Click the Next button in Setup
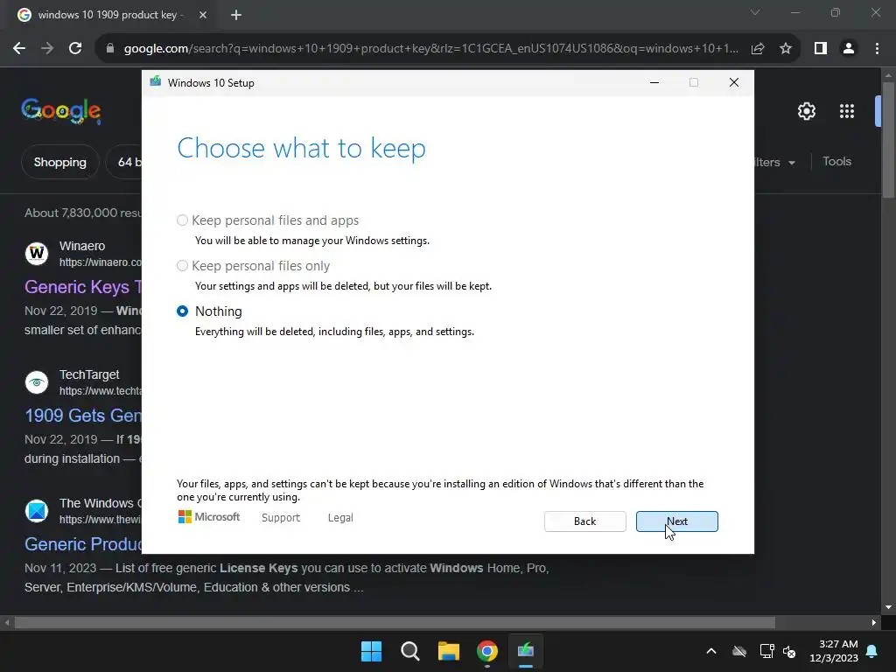The image size is (896, 672). tap(676, 521)
